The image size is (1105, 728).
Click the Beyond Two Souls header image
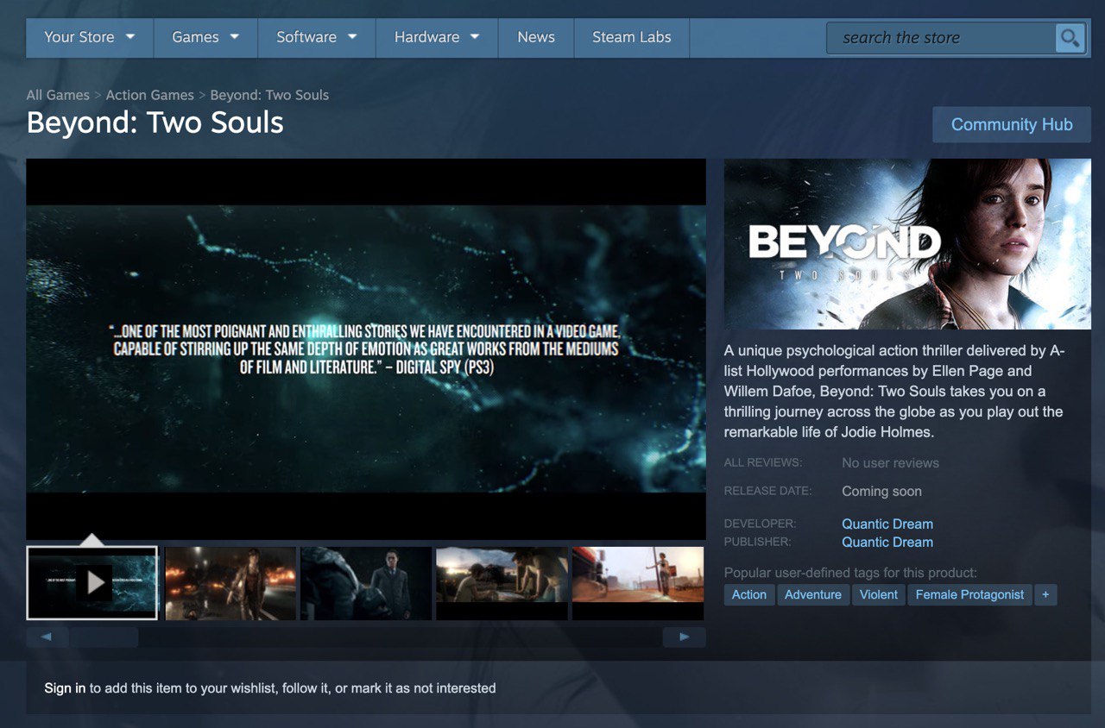click(907, 244)
